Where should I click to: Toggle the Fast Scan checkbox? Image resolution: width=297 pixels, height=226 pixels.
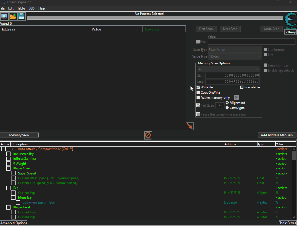click(198, 105)
